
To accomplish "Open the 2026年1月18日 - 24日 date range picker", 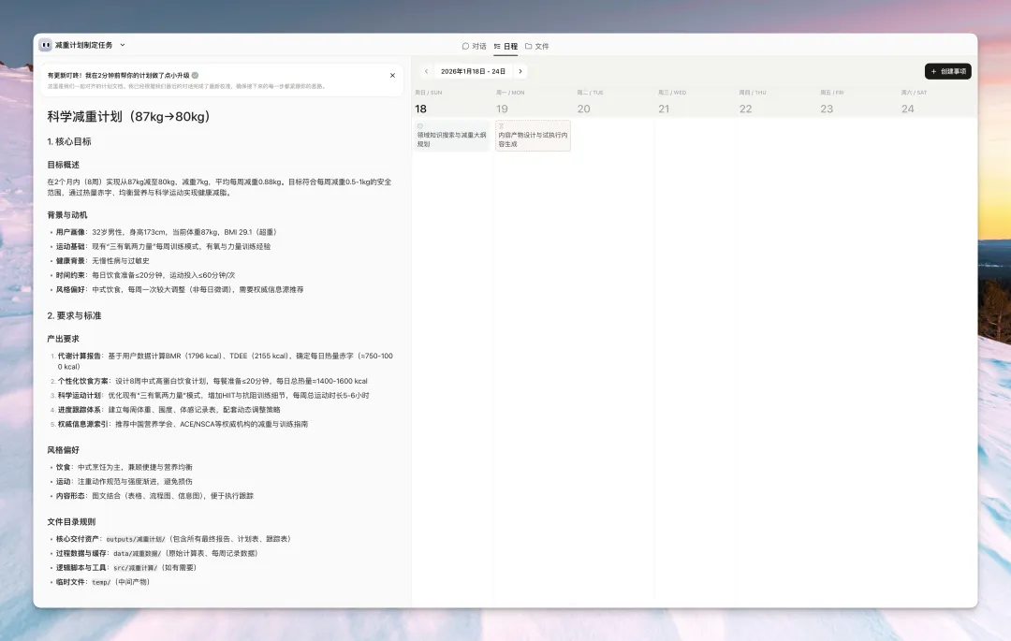I will (473, 71).
